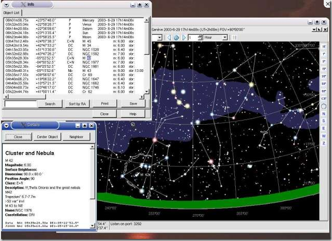332x241 pixels.
Task: Click object list vertical scrollbar up arrow
Action: [x=146, y=20]
